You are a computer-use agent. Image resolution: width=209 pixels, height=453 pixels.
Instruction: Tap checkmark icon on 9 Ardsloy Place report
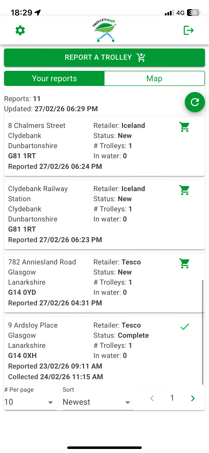(185, 327)
